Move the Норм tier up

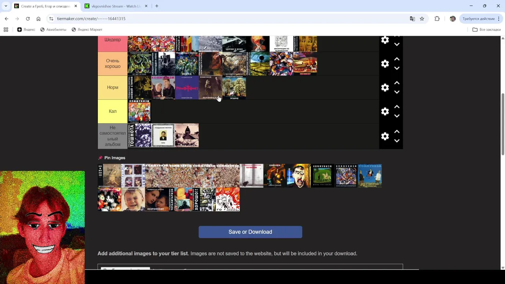pos(397,83)
